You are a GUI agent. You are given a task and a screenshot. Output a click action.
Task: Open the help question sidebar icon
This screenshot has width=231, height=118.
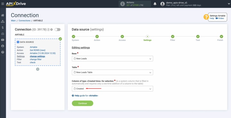click(x=3, y=52)
